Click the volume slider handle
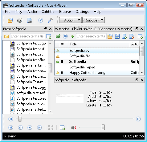 click(103, 127)
